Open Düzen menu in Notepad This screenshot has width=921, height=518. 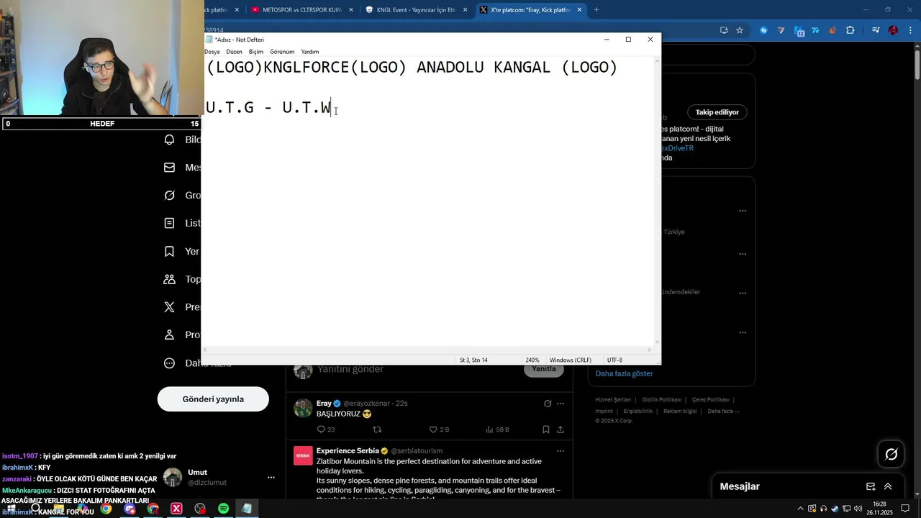(x=234, y=52)
